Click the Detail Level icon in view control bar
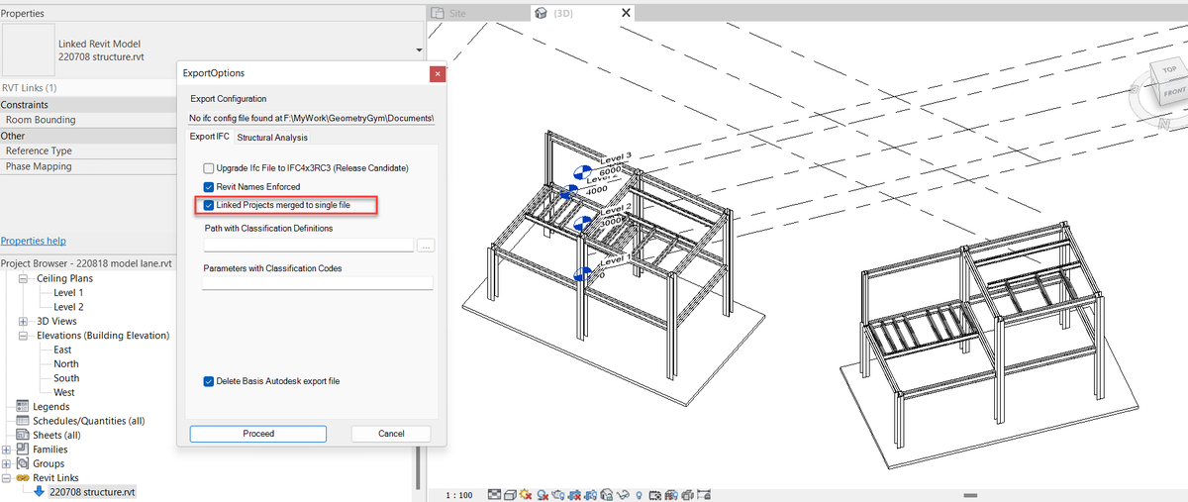The width and height of the screenshot is (1188, 502). tap(494, 494)
